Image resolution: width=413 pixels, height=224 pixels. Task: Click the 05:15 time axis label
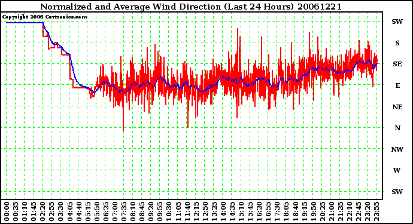(x=87, y=211)
